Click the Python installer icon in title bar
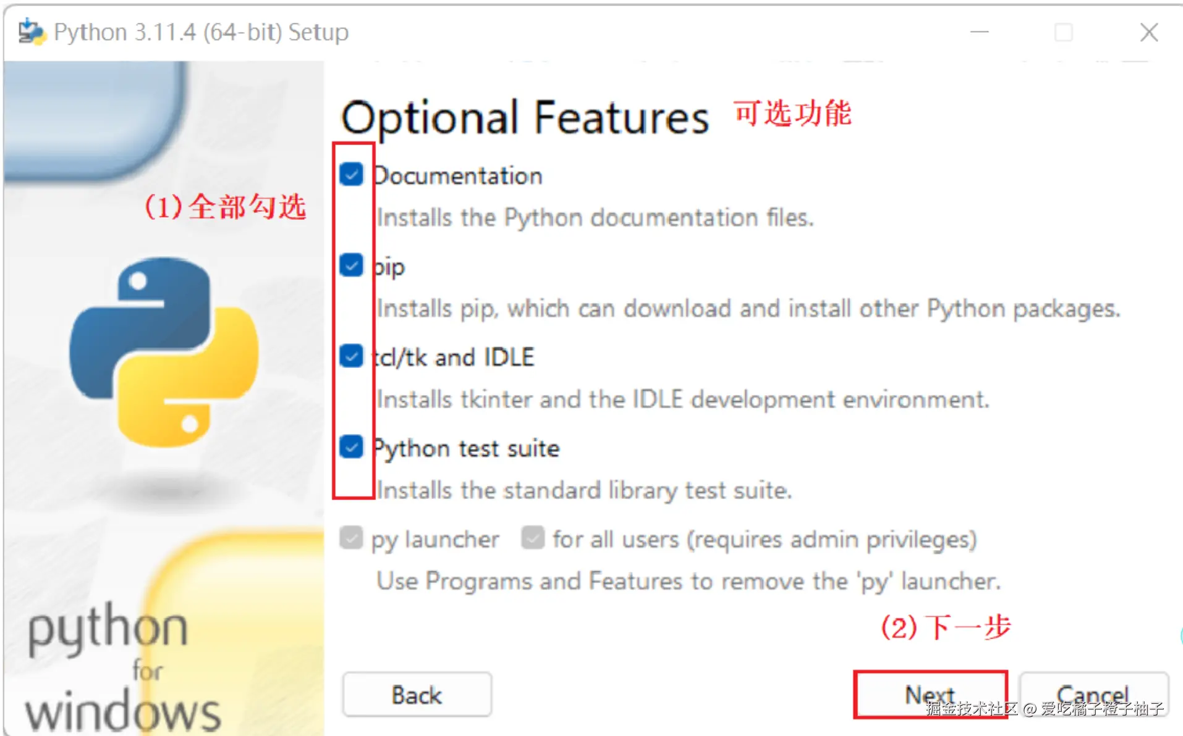The image size is (1183, 736). (x=32, y=31)
